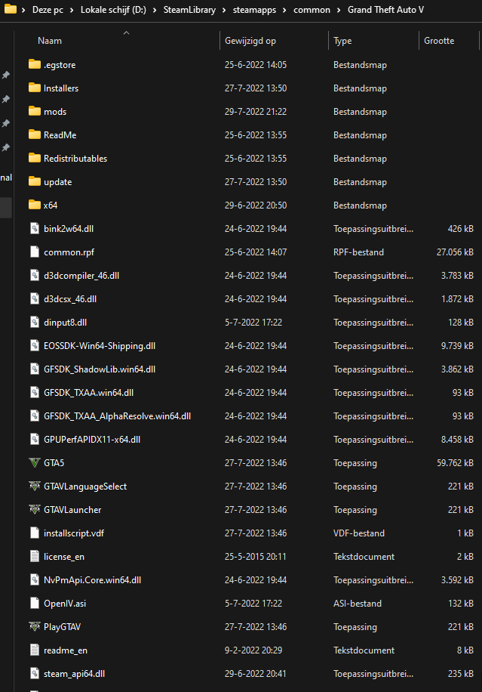Click the 9-2-2022 20:29 date cell
Screen dimensions: 482x692
point(253,650)
